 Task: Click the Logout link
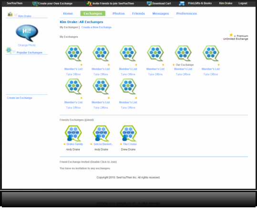[243, 3]
